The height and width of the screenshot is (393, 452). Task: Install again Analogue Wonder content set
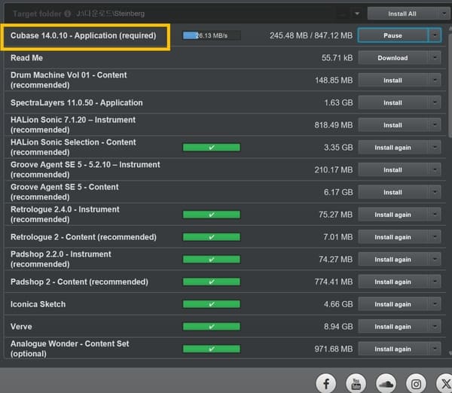click(392, 349)
